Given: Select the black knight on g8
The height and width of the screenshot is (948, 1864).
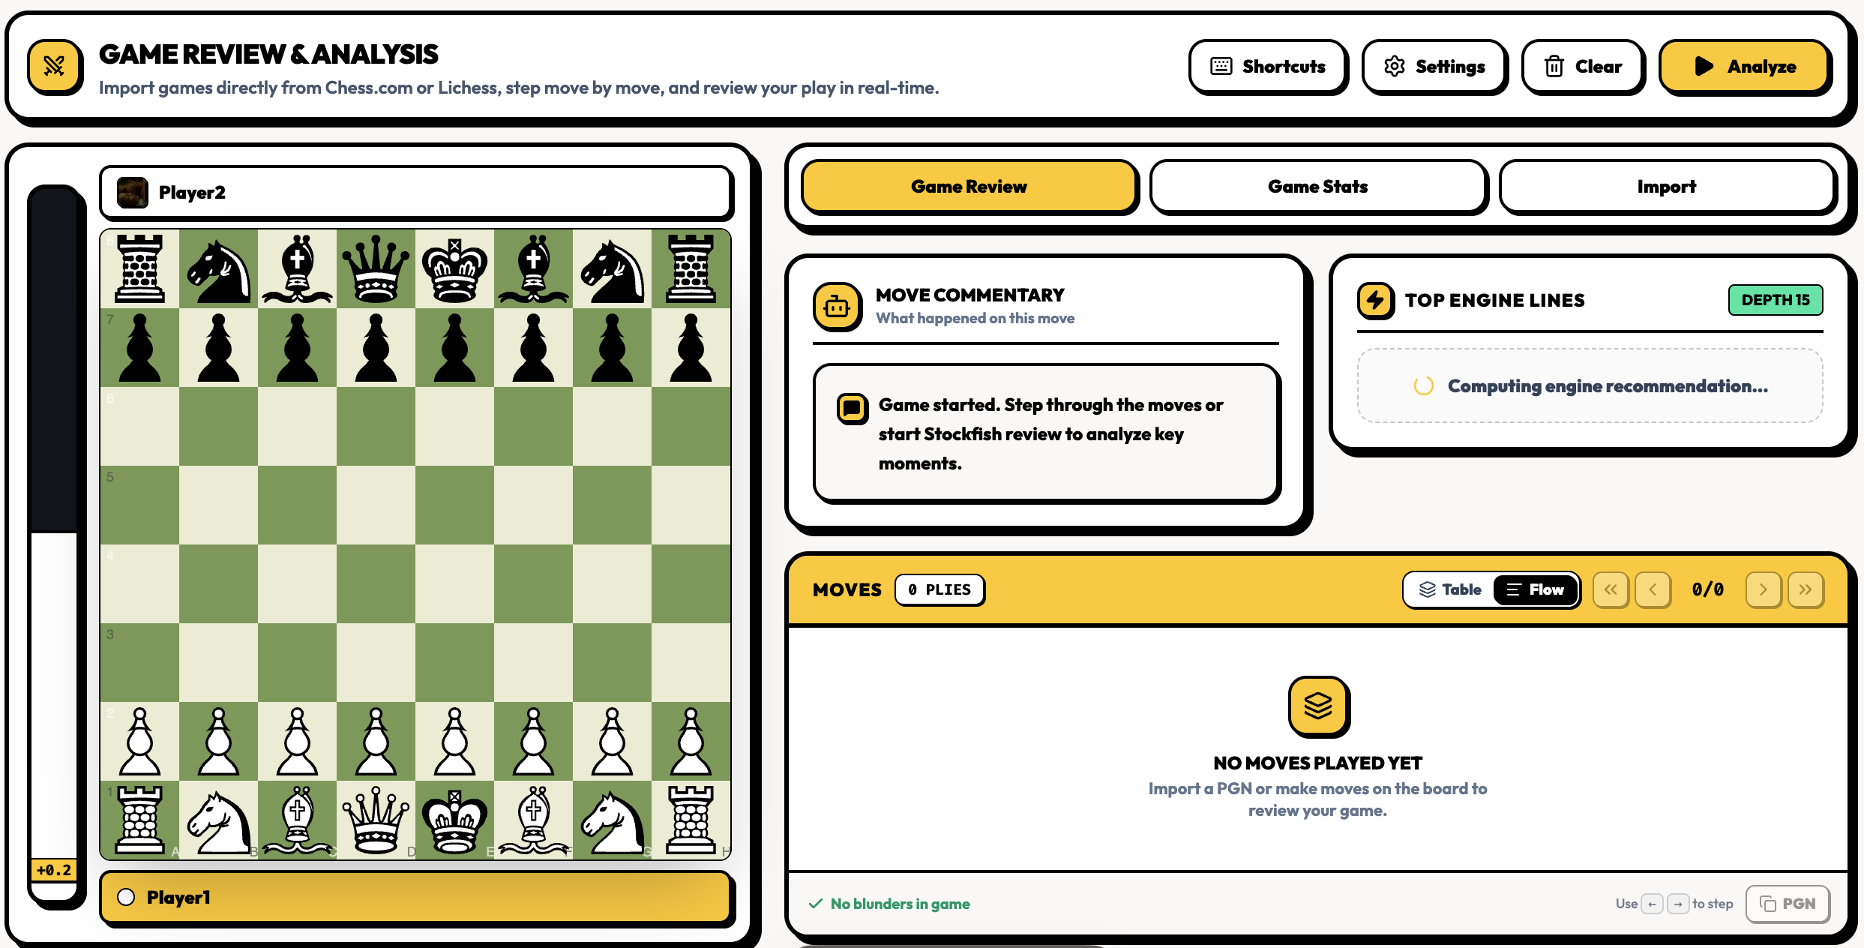Looking at the screenshot, I should coord(612,268).
